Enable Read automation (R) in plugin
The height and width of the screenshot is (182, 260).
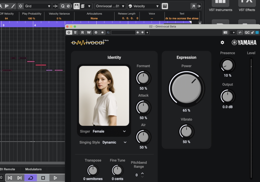click(82, 32)
